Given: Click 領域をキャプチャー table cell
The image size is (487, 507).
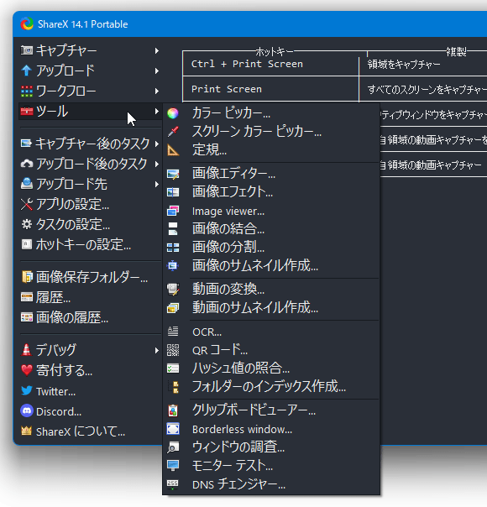Looking at the screenshot, I should (x=423, y=64).
